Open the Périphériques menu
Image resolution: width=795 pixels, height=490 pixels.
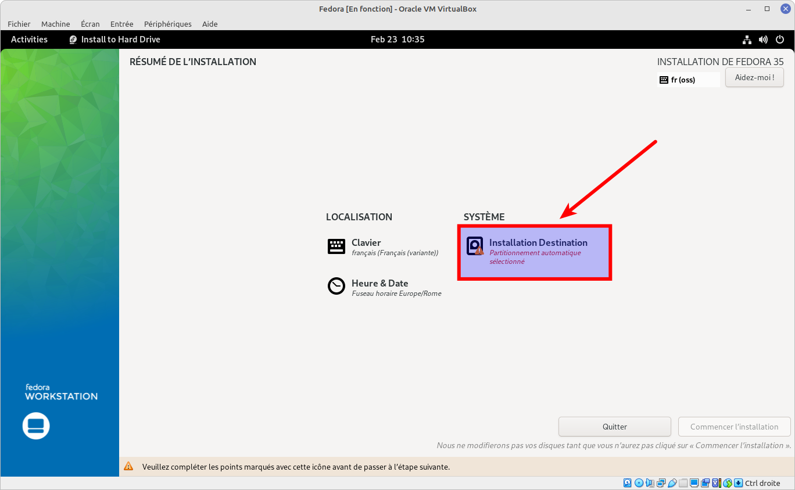(x=168, y=24)
